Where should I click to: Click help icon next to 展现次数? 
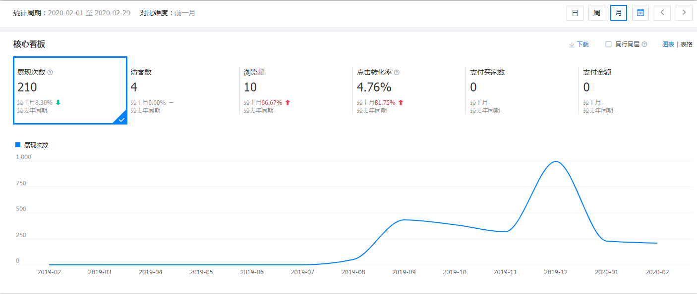[50, 73]
